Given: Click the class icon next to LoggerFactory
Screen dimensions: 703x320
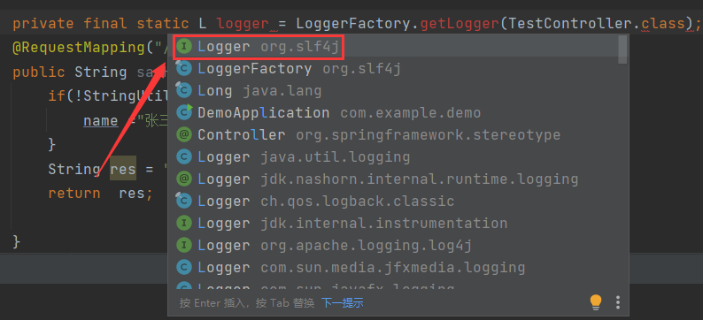Looking at the screenshot, I should click(184, 68).
